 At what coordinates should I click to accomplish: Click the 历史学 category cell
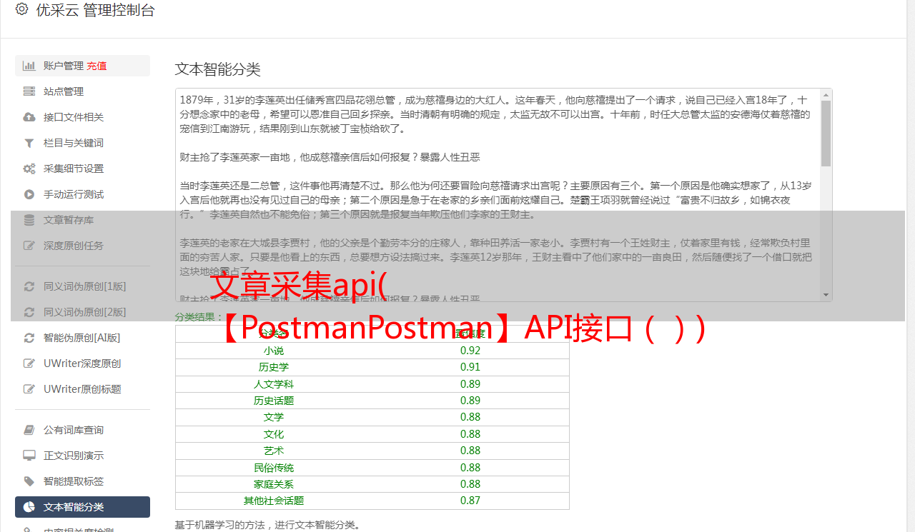click(x=274, y=367)
